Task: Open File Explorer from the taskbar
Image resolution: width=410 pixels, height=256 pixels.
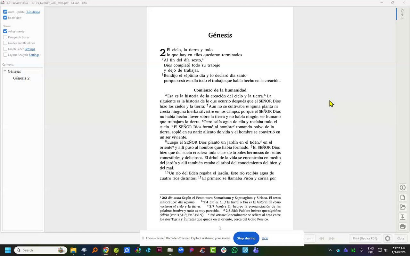Action: pos(73,250)
